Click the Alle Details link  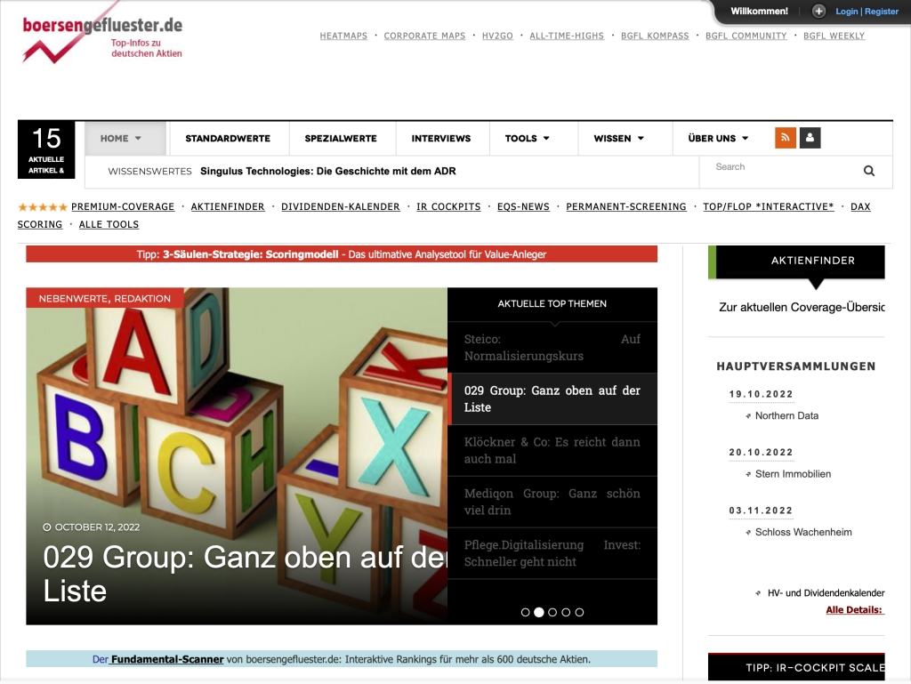(854, 610)
